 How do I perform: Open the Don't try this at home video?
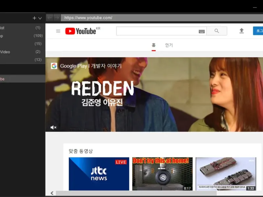pos(162,174)
